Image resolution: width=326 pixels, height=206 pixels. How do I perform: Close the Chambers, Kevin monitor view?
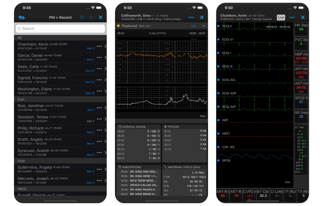(x=303, y=17)
